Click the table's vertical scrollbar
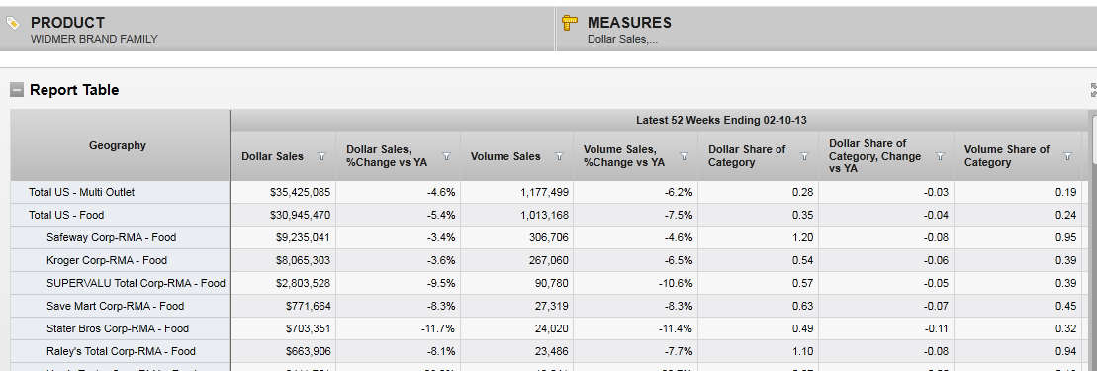1097x371 pixels. point(1093,240)
